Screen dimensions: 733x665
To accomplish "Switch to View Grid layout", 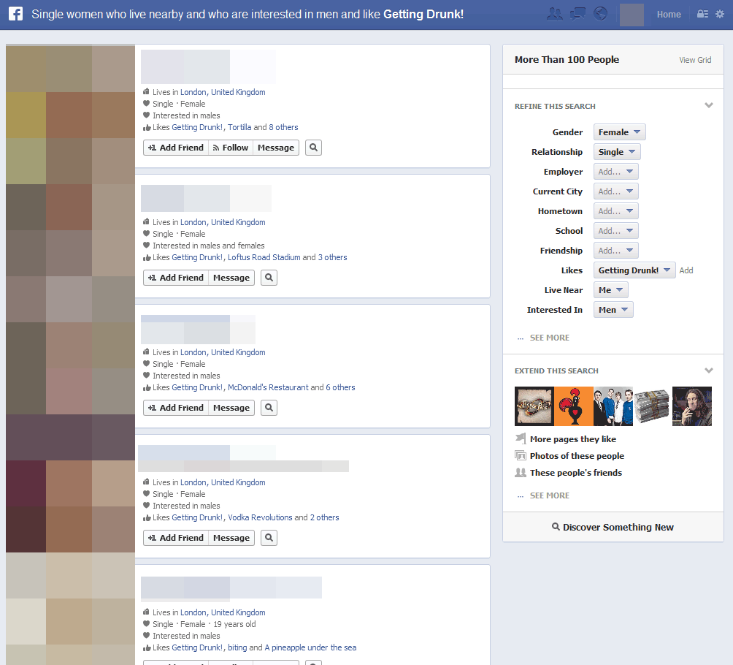I will [x=695, y=60].
